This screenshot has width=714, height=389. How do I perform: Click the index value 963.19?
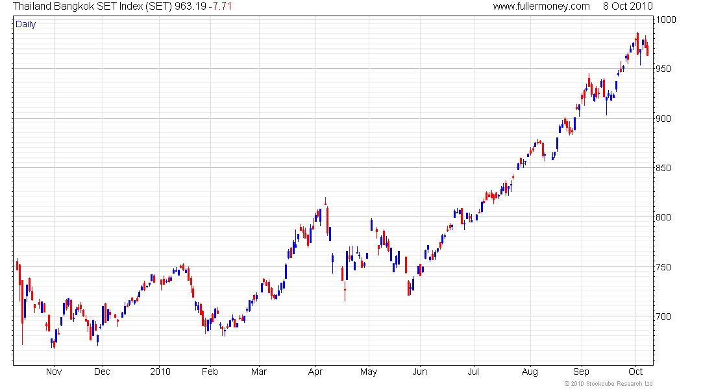click(190, 6)
